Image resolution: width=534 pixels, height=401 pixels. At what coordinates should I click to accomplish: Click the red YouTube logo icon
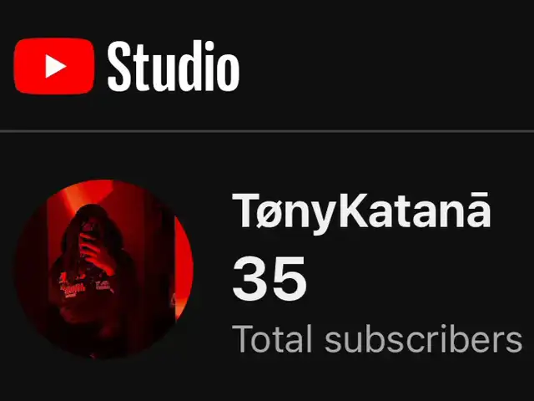click(54, 66)
